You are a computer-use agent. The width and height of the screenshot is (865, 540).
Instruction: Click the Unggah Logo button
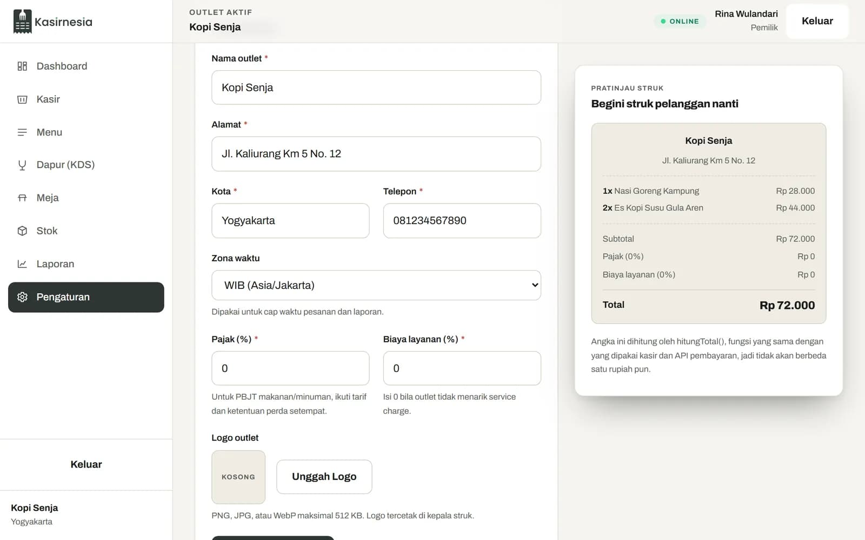[324, 477]
